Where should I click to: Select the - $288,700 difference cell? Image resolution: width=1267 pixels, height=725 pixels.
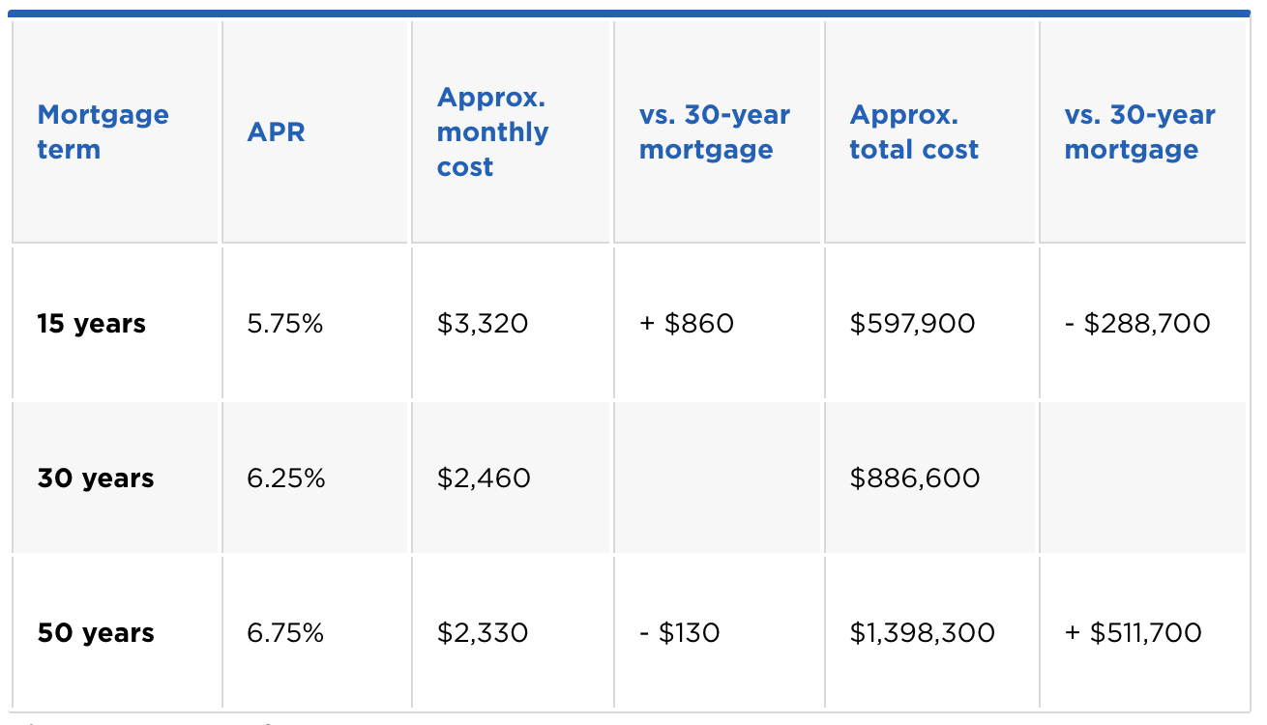[x=1136, y=323]
